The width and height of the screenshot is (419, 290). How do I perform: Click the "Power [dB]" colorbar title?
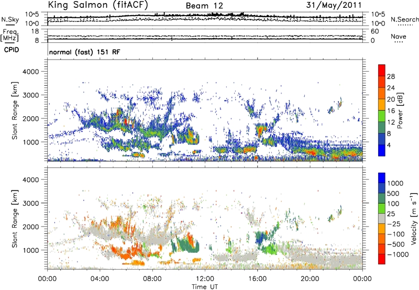point(400,110)
